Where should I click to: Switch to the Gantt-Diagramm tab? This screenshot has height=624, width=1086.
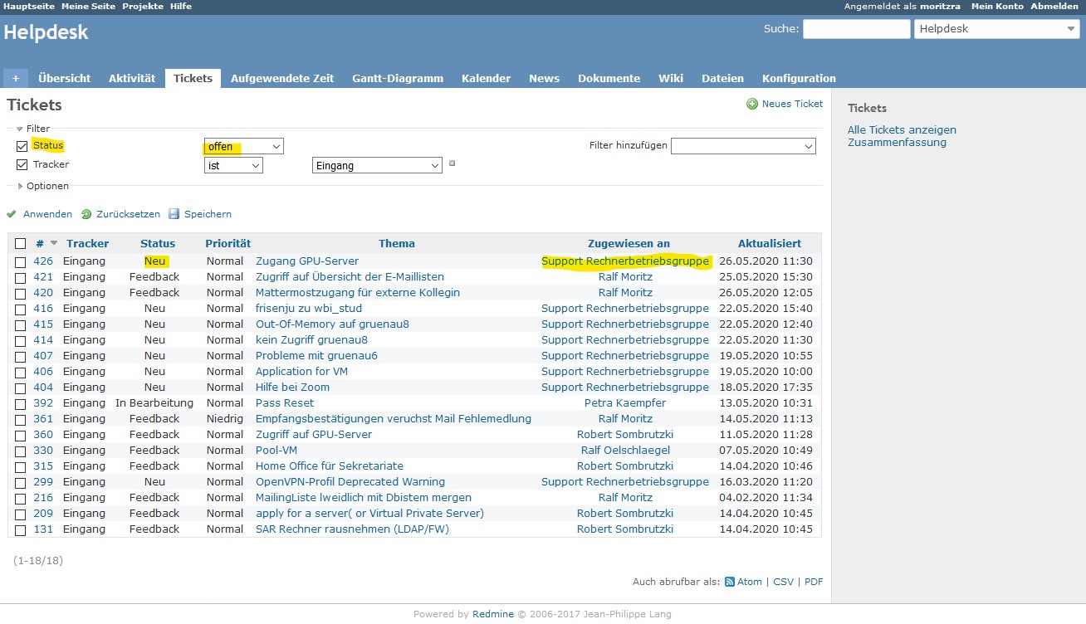click(x=397, y=78)
